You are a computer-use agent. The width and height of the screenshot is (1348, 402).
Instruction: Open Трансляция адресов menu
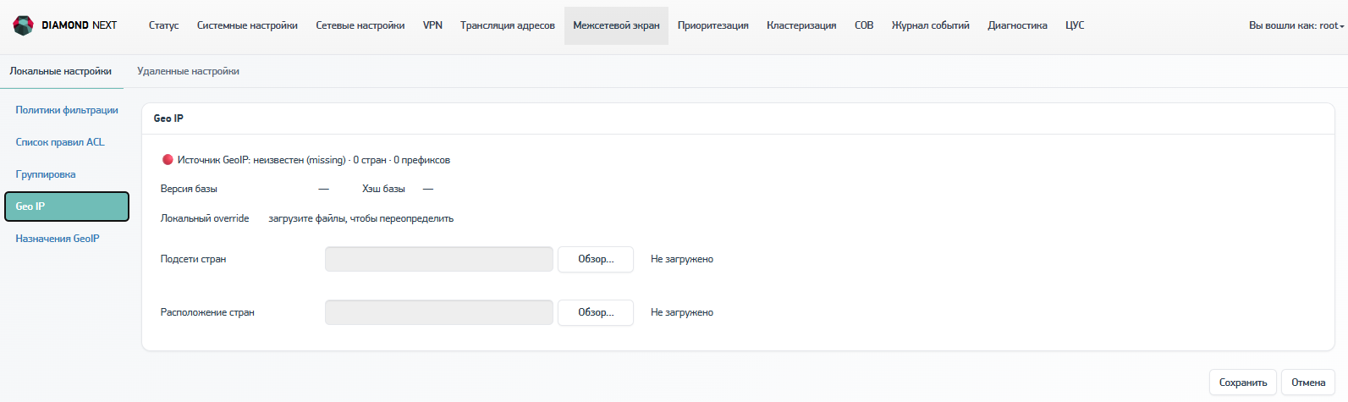pos(508,25)
